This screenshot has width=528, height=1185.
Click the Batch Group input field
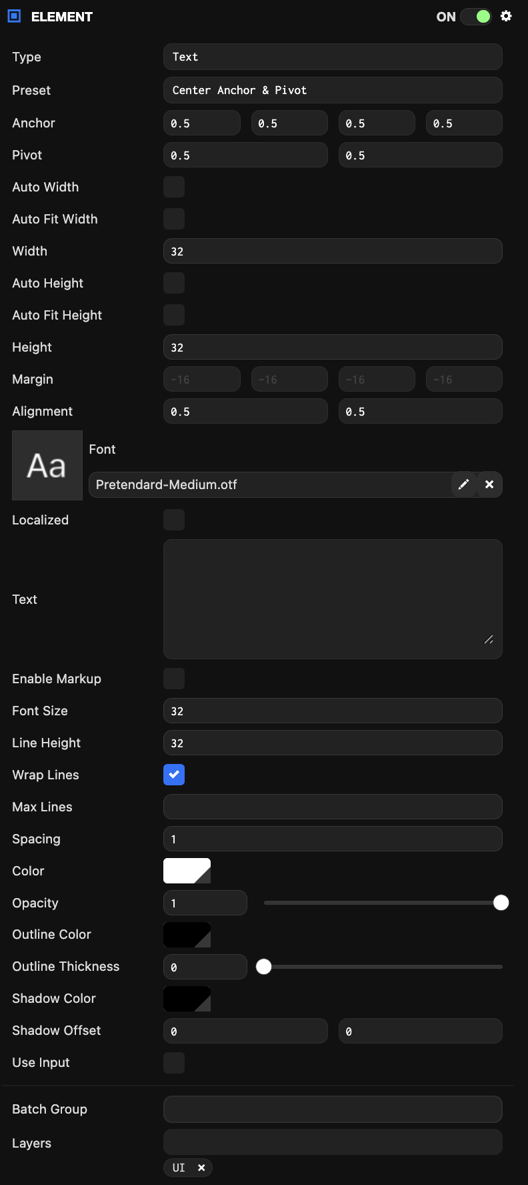tap(333, 1109)
